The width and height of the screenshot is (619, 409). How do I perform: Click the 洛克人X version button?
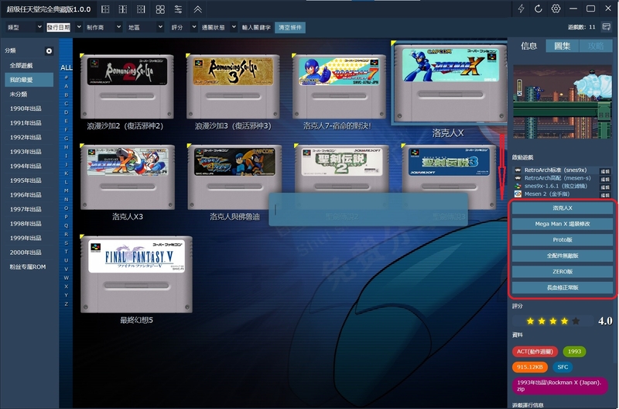tap(563, 208)
